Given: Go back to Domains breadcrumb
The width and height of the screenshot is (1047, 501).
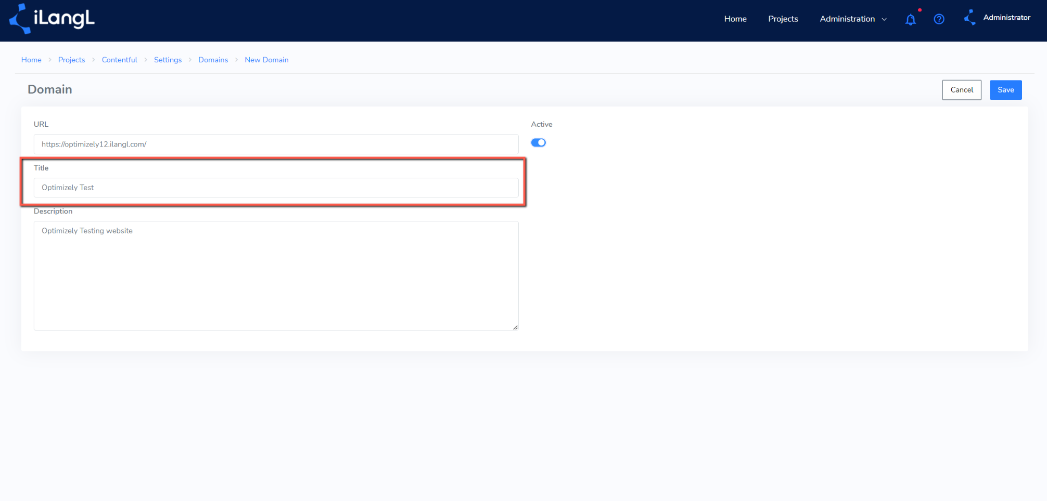Looking at the screenshot, I should [213, 60].
